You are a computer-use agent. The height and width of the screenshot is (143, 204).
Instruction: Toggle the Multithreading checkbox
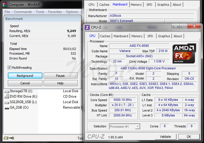9,68
